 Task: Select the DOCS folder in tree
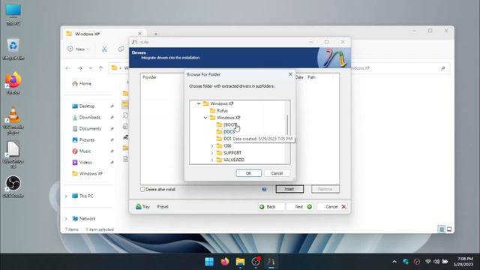tap(226, 132)
